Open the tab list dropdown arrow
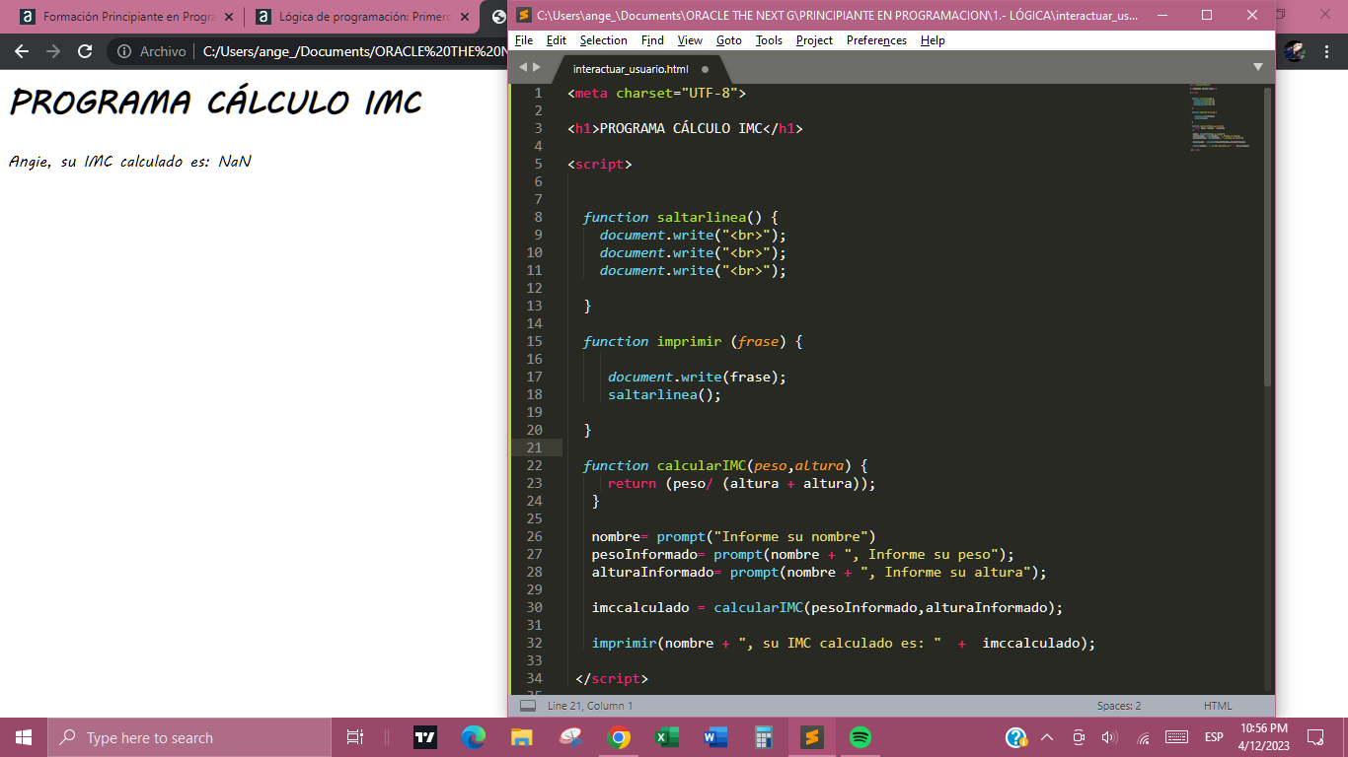Screen dimensions: 1348x757 (1258, 67)
